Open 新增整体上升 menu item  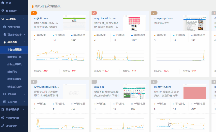(x=14, y=87)
